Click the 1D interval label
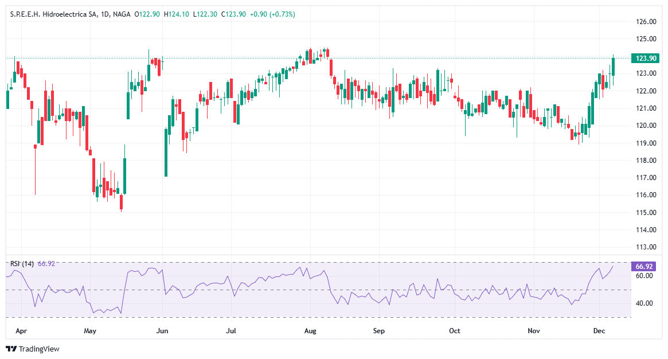 [x=106, y=14]
